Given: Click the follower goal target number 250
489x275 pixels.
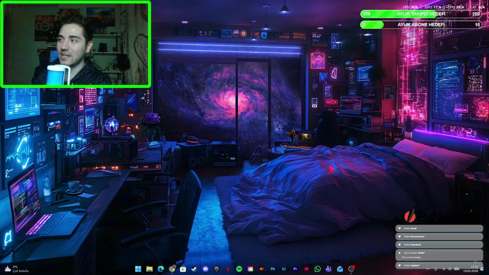Looking at the screenshot, I should [476, 14].
